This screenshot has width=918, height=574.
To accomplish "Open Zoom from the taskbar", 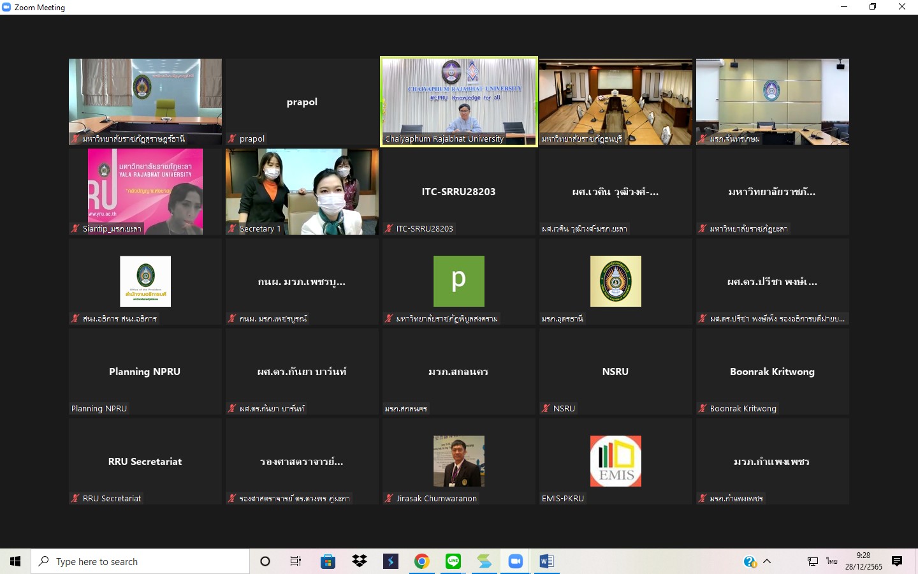I will (516, 561).
